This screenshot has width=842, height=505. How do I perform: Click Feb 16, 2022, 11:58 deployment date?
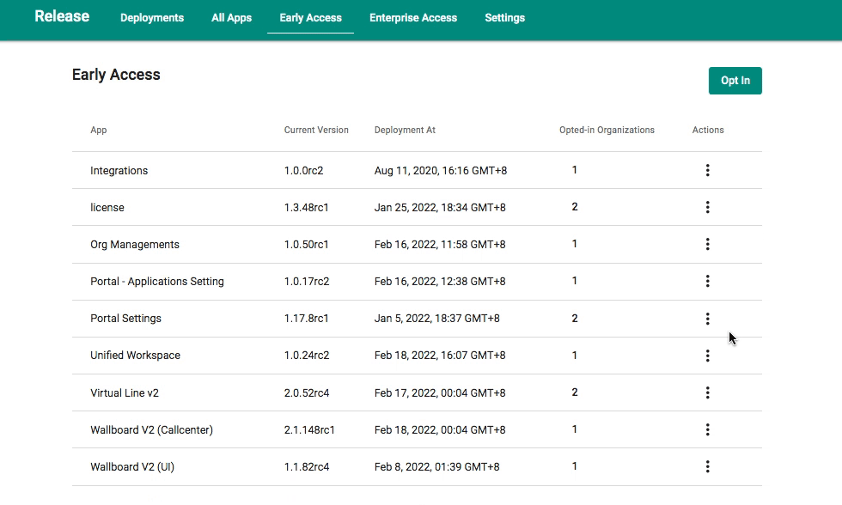pyautogui.click(x=440, y=245)
